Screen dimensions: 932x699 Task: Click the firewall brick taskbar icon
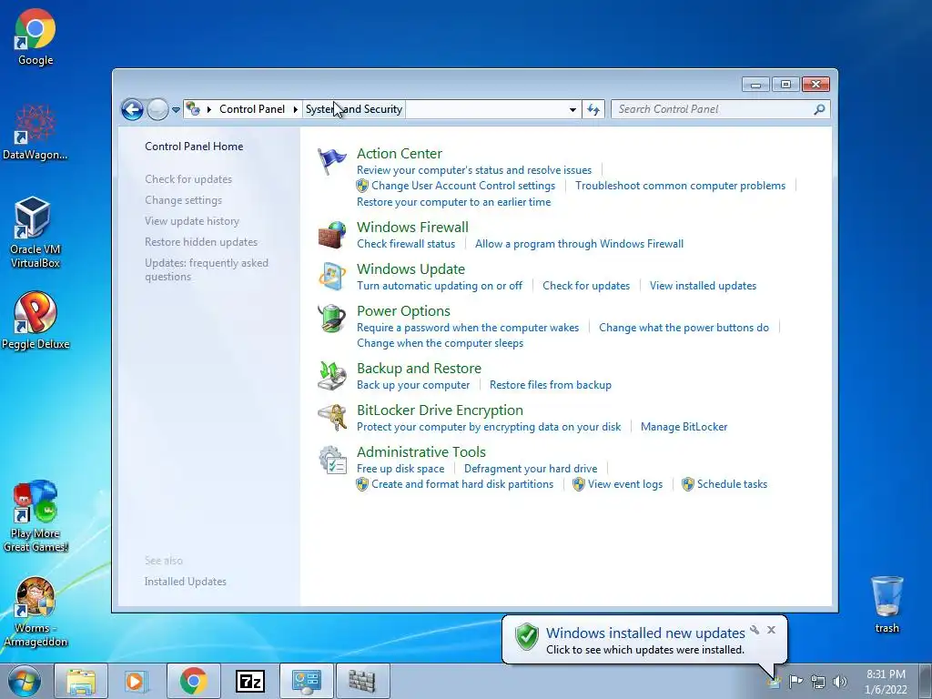(x=362, y=681)
